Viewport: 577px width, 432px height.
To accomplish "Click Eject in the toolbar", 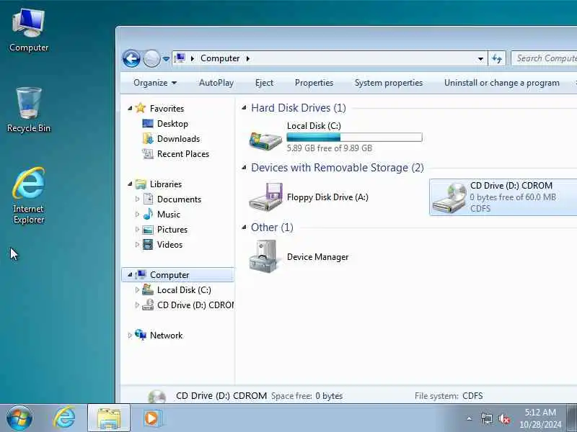I will tap(264, 83).
